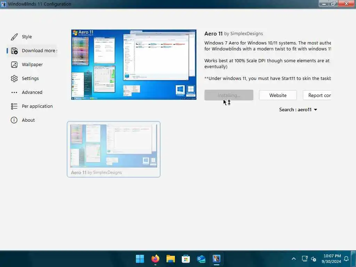Open the Per application section
Screen dimensions: 356x267
(x=37, y=106)
